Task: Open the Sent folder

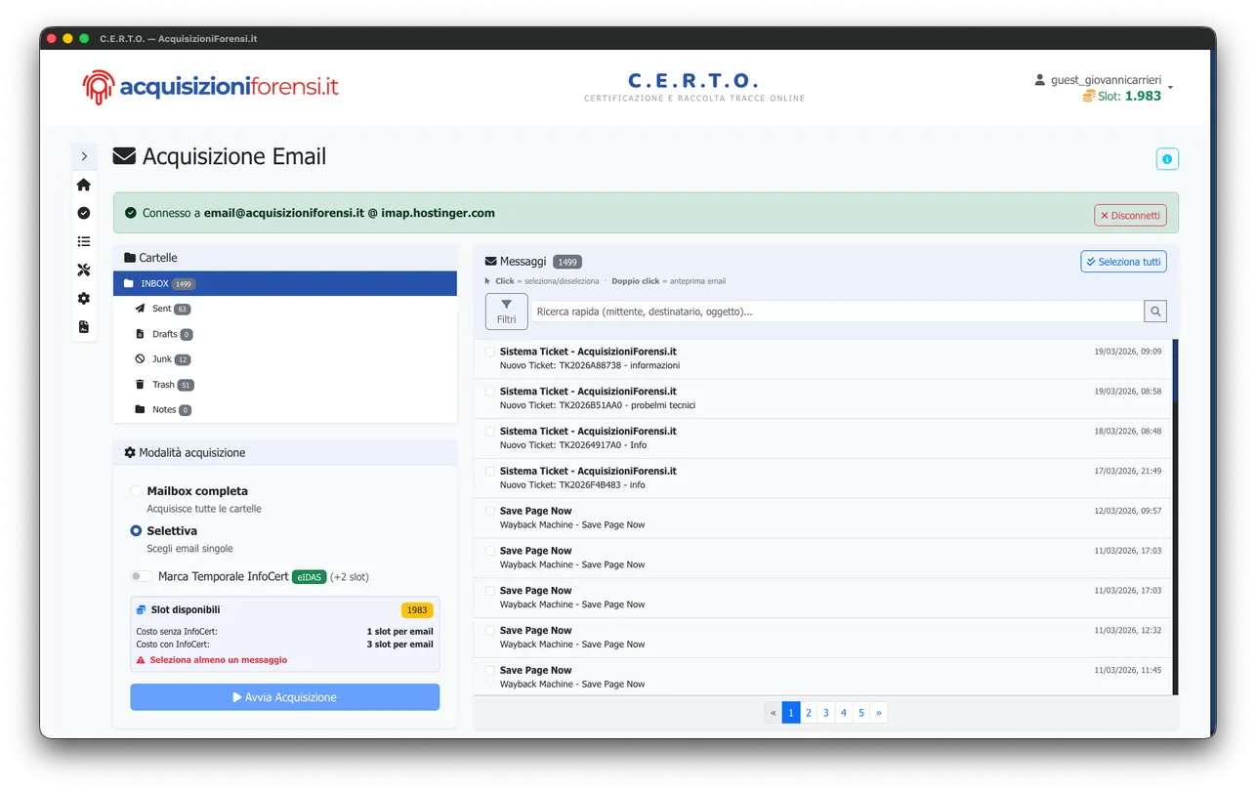Action: coord(162,308)
